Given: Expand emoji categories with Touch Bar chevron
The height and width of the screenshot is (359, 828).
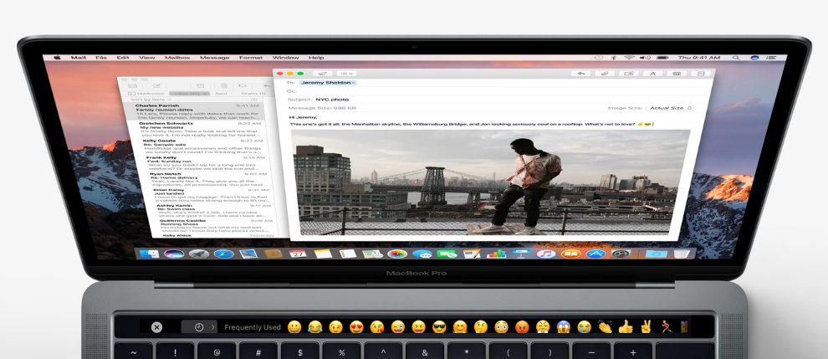Looking at the screenshot, I should (x=213, y=327).
